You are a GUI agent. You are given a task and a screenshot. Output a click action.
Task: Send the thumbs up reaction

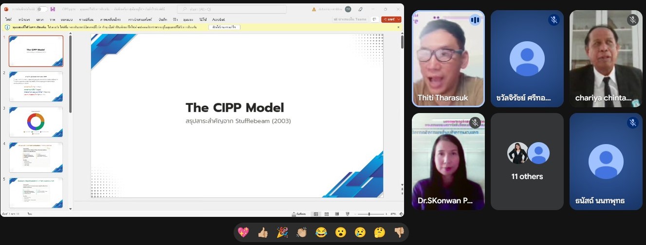263,232
